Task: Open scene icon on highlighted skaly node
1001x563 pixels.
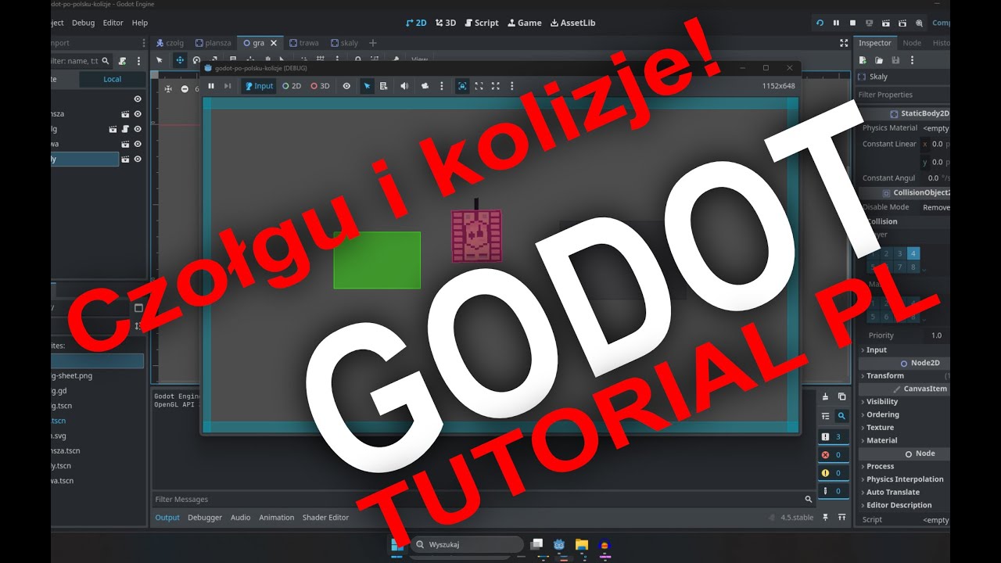Action: pyautogui.click(x=125, y=159)
